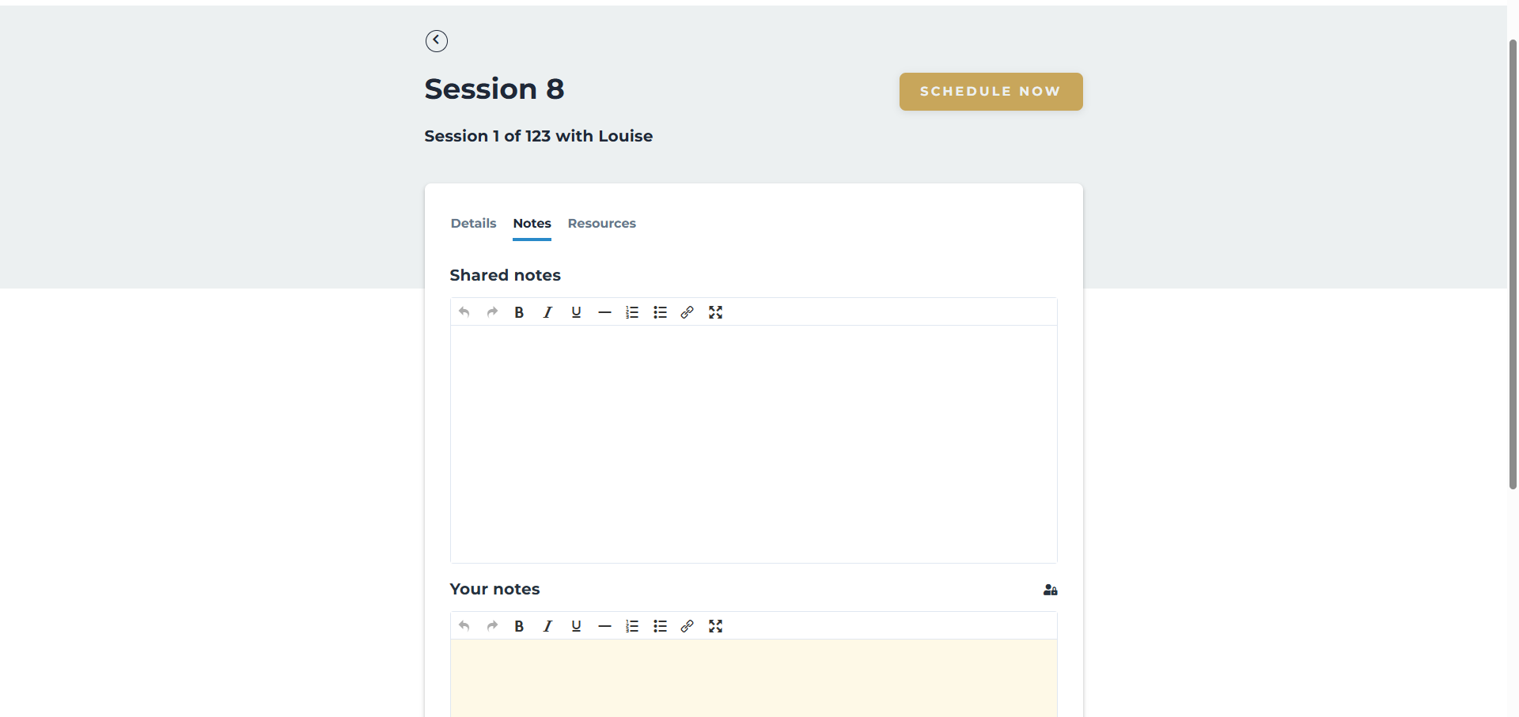
Task: Toggle bold in Shared notes toolbar
Action: tap(519, 312)
